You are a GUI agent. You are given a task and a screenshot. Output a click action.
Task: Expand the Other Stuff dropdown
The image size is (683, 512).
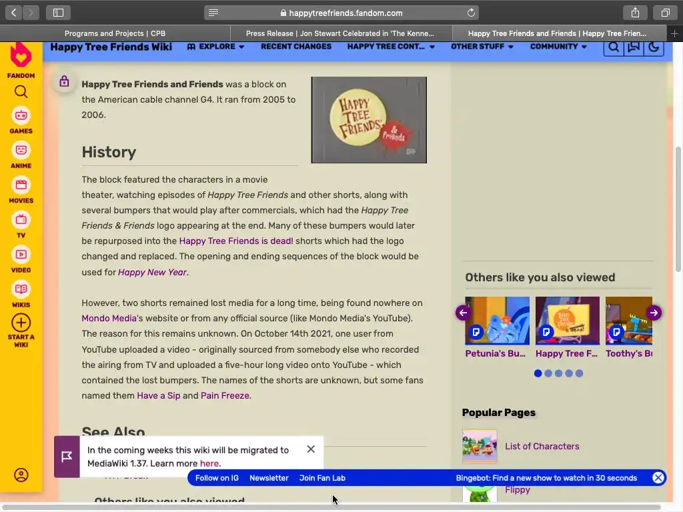click(482, 47)
